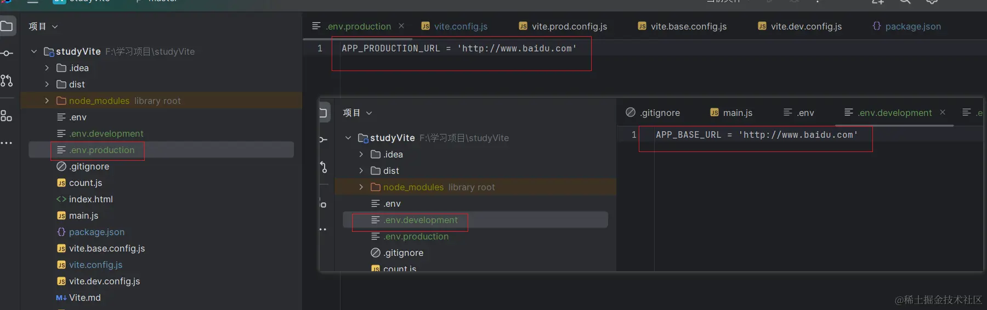Select .env file in main project tree

(72, 117)
